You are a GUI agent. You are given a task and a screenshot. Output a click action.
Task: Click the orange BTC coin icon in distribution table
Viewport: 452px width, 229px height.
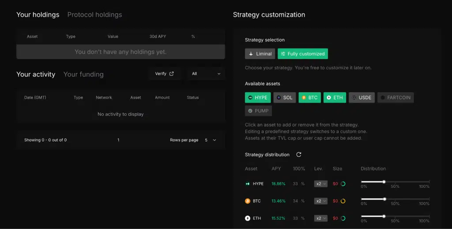(248, 201)
